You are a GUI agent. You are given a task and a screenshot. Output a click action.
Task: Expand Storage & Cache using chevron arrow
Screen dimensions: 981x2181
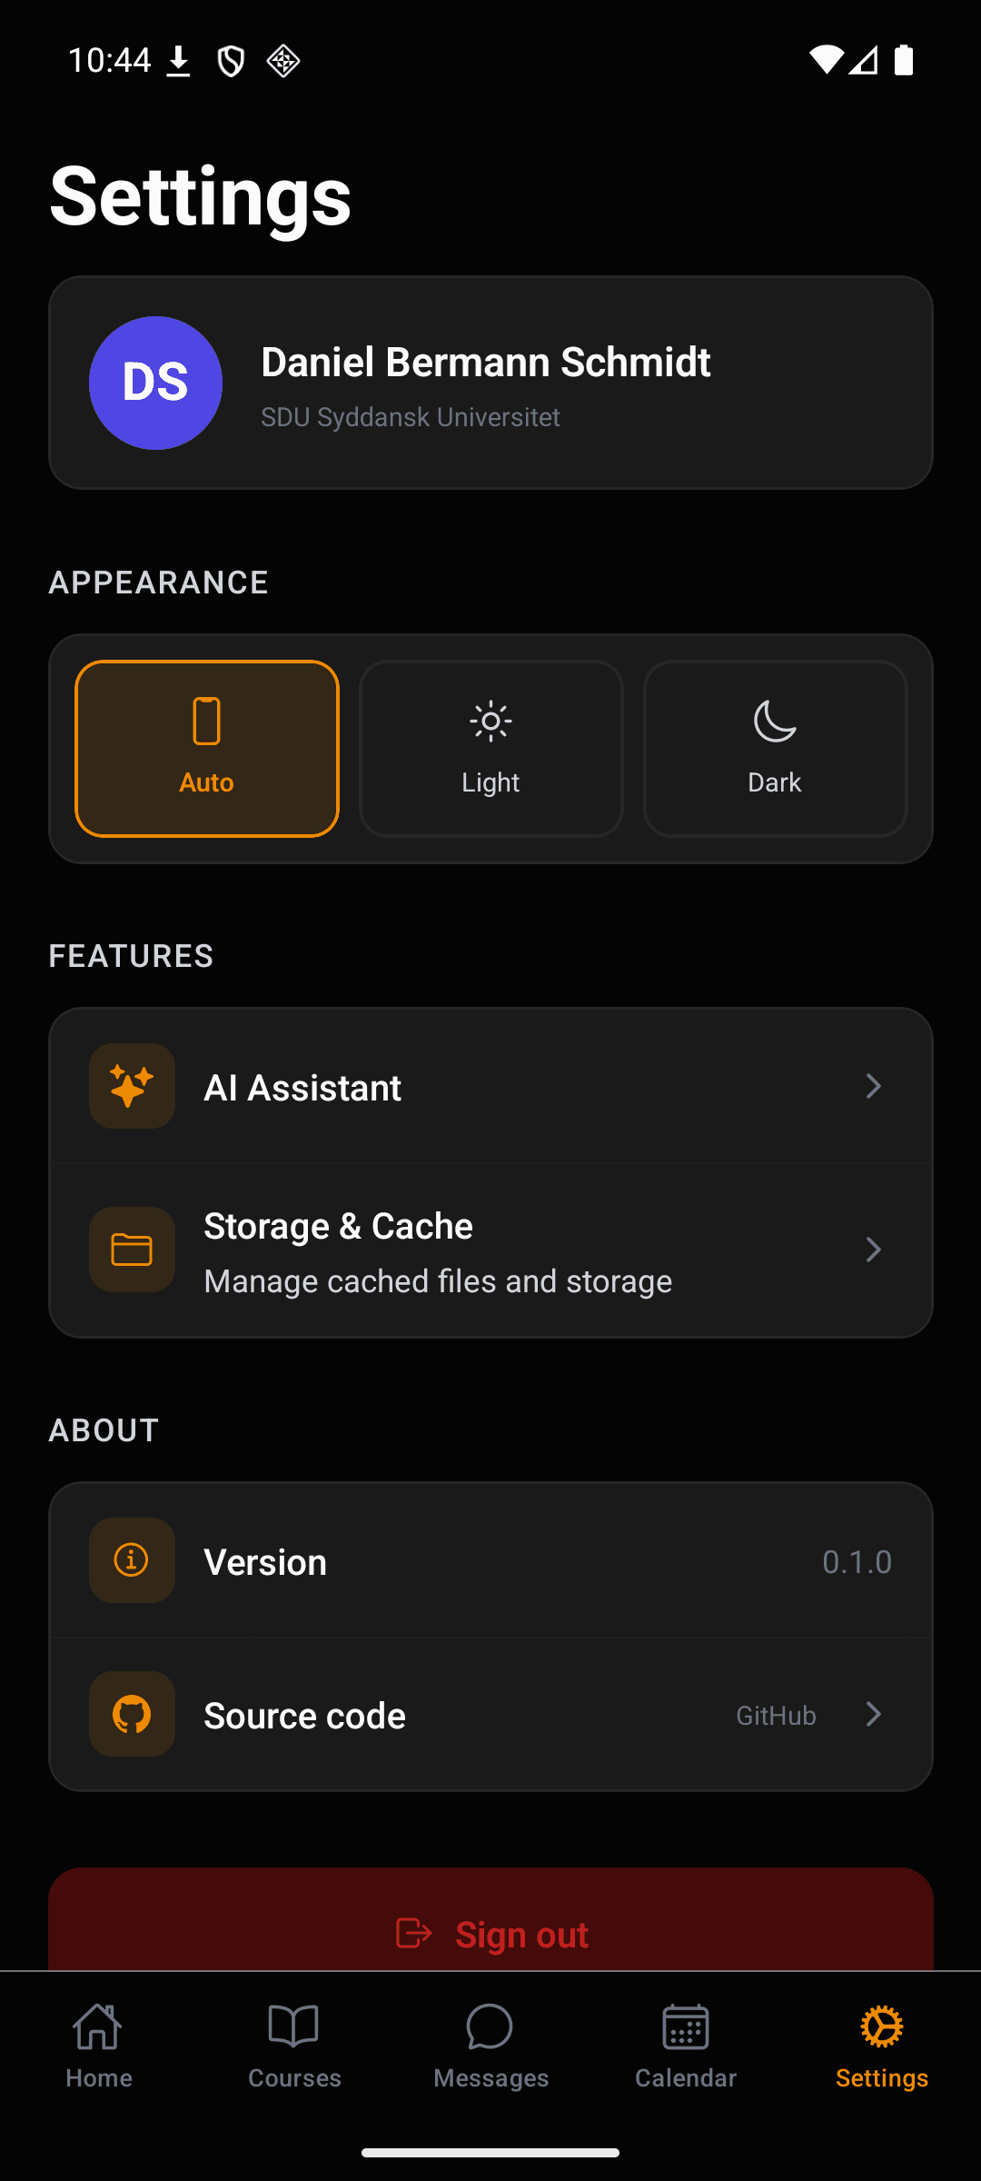(873, 1250)
